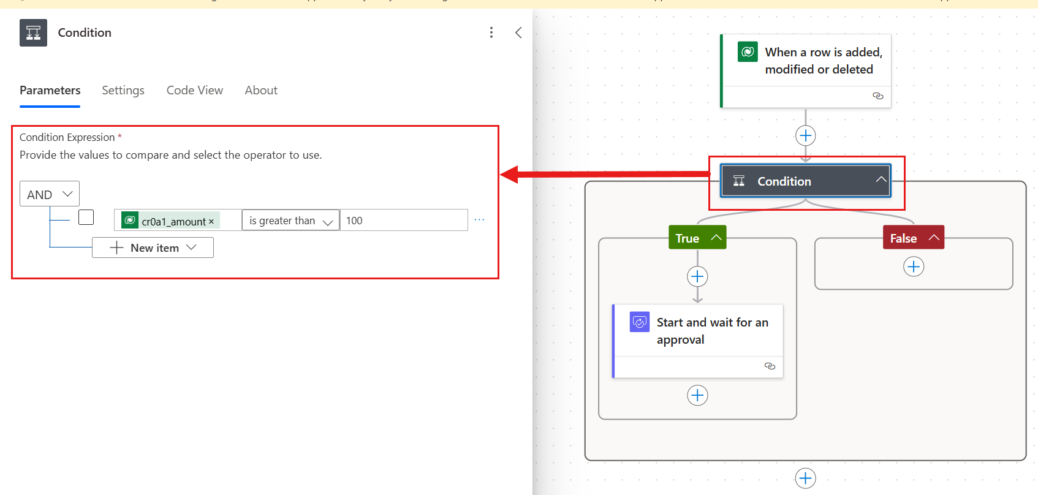This screenshot has width=1038, height=495.
Task: Collapse the True branch
Action: [715, 238]
